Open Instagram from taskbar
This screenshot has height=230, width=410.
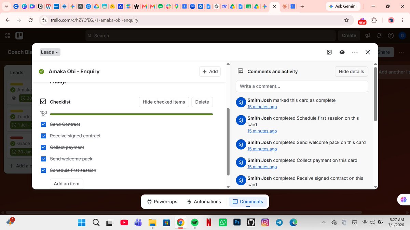coord(265,223)
